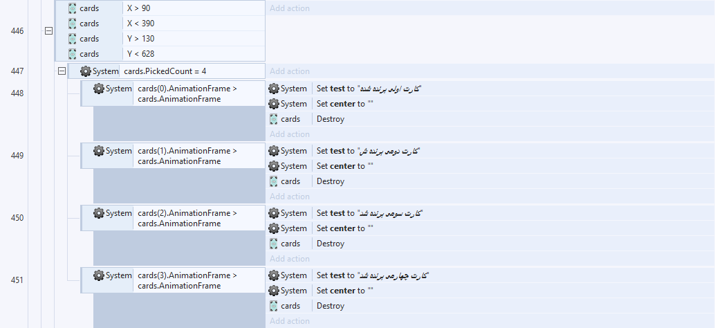Click Add action next to cards.PickedCount = 4

click(x=290, y=71)
